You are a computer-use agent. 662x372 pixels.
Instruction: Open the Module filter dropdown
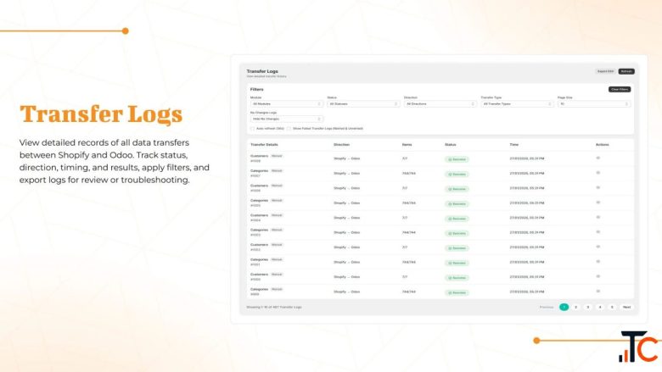287,103
